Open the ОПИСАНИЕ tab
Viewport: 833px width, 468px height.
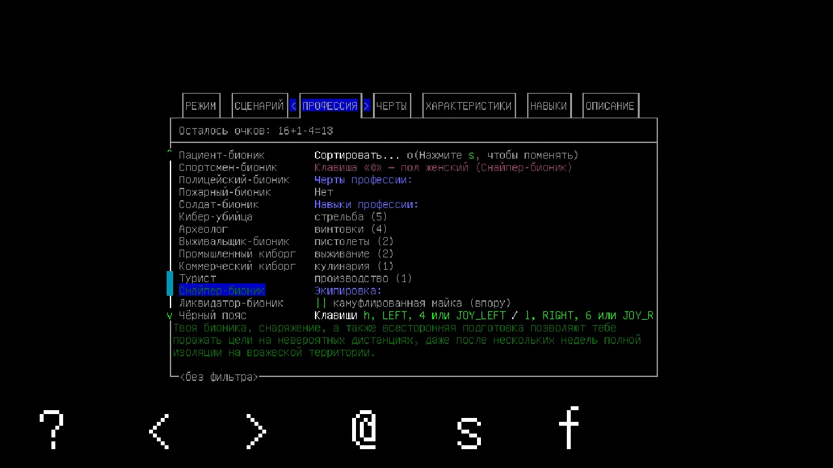pyautogui.click(x=610, y=106)
